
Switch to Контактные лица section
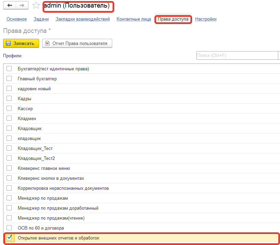click(133, 19)
